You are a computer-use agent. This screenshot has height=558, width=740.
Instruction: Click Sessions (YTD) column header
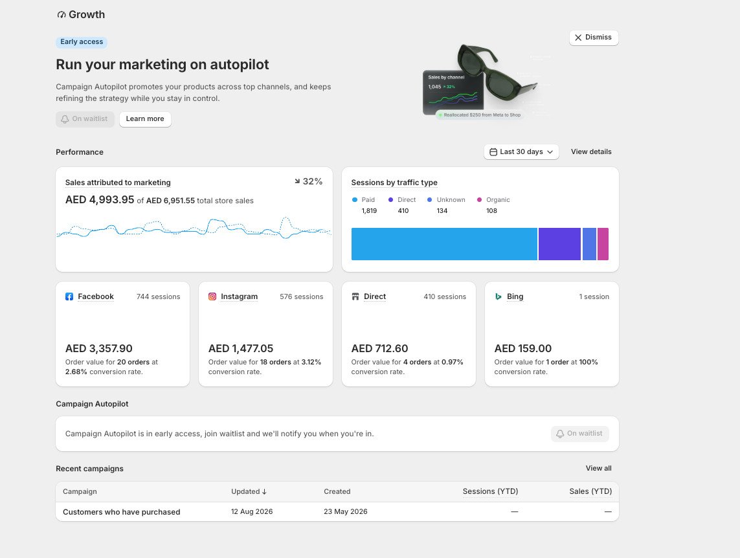click(x=490, y=491)
